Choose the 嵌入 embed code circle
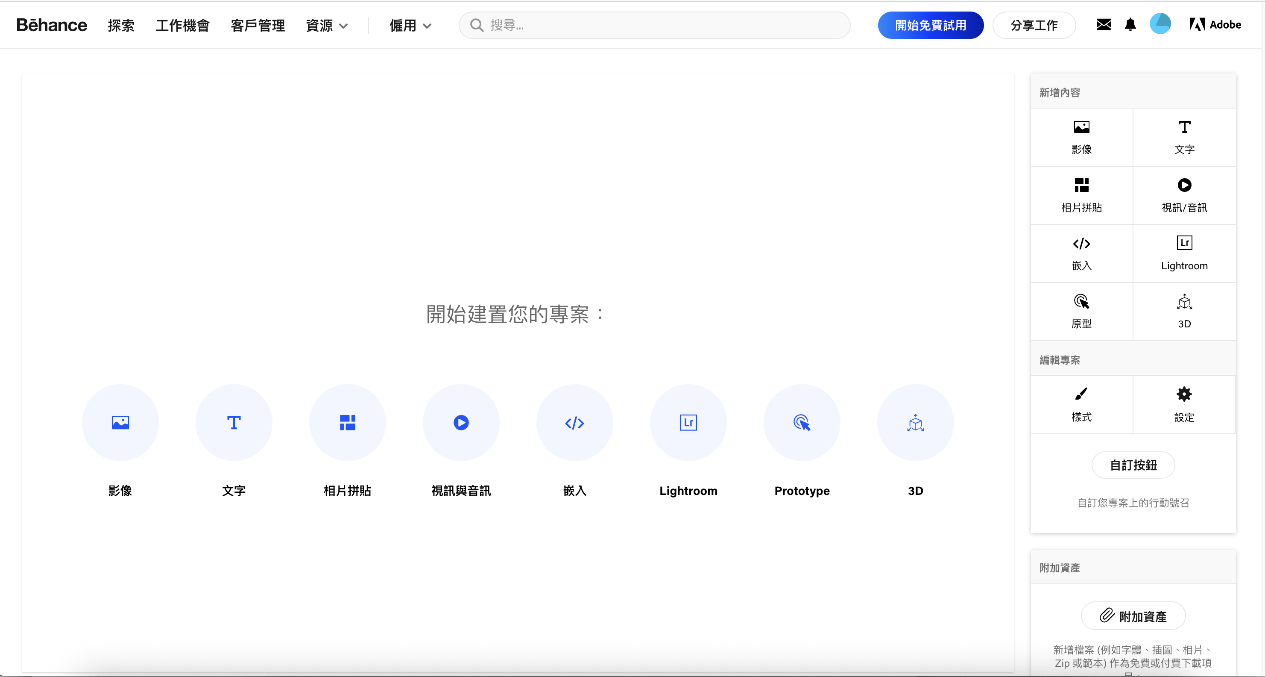This screenshot has width=1265, height=677. pos(574,423)
